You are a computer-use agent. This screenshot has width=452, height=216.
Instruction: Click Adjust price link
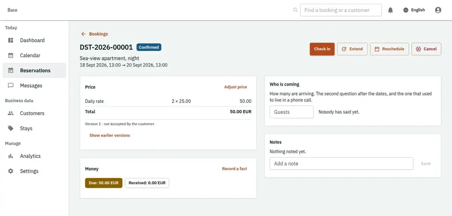pos(235,87)
